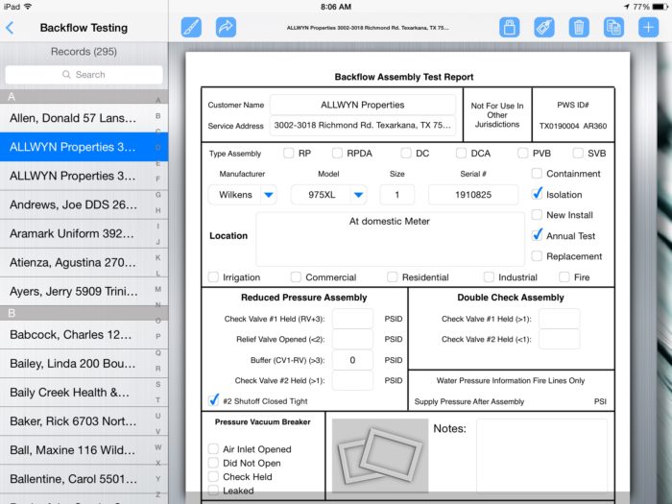Check the Residential checkbox
This screenshot has width=672, height=504.
392,276
